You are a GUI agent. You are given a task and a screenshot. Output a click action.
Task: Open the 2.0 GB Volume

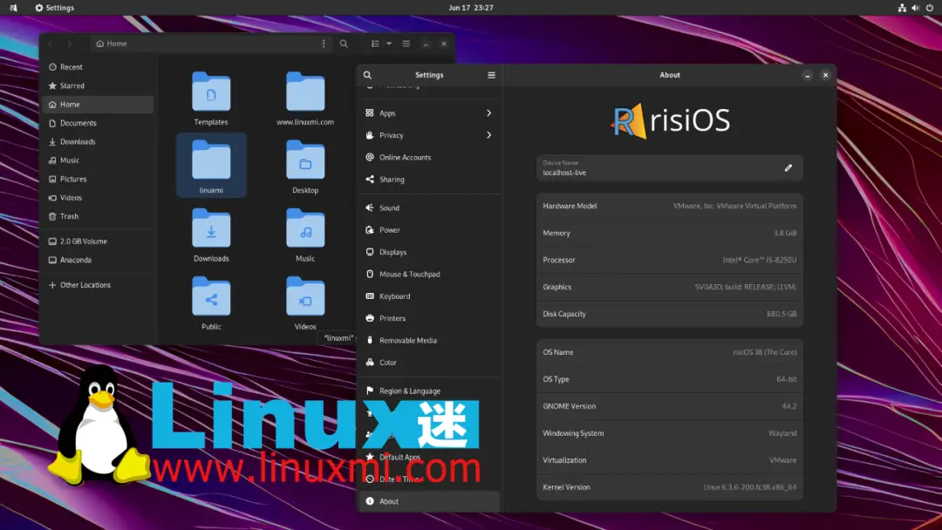98,241
